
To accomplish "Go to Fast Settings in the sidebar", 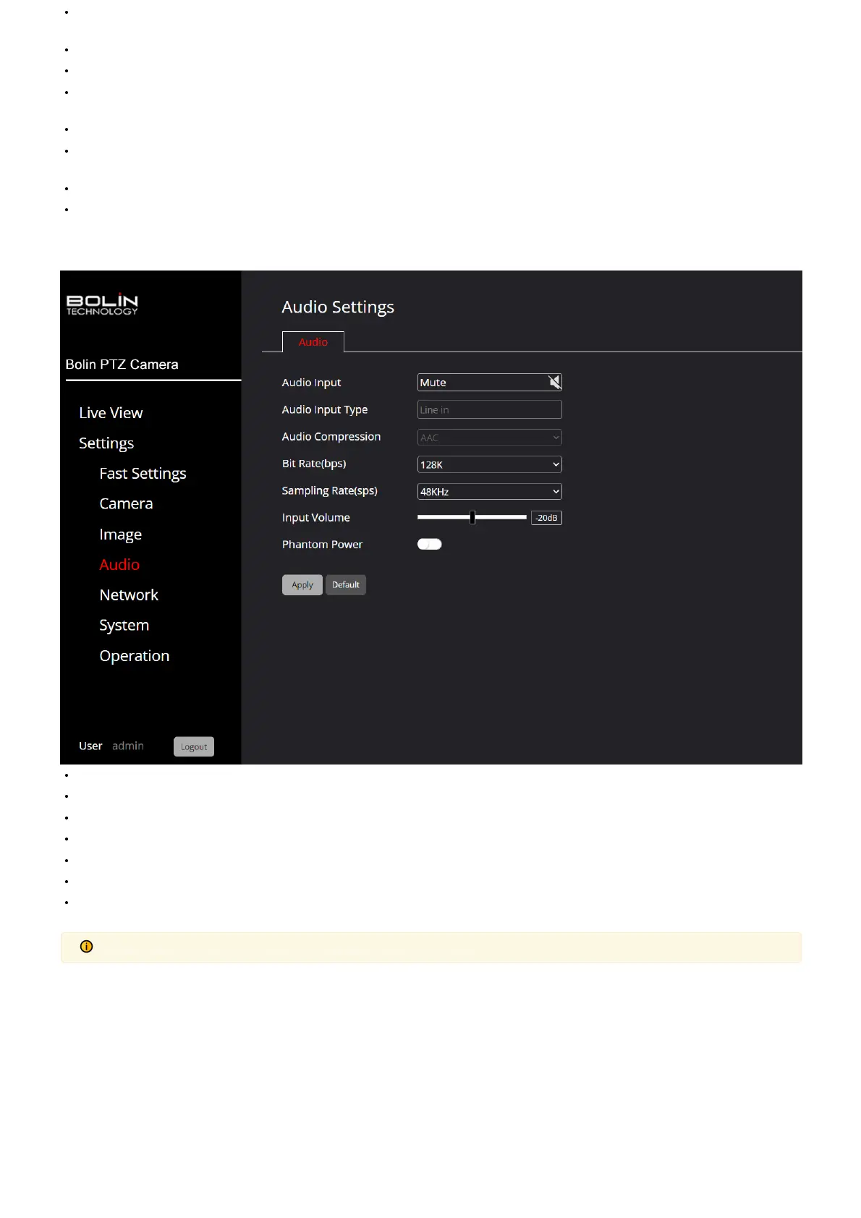I will pos(143,474).
